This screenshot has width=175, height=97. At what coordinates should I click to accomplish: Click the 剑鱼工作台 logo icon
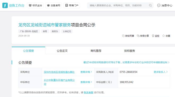(x=5, y=5)
